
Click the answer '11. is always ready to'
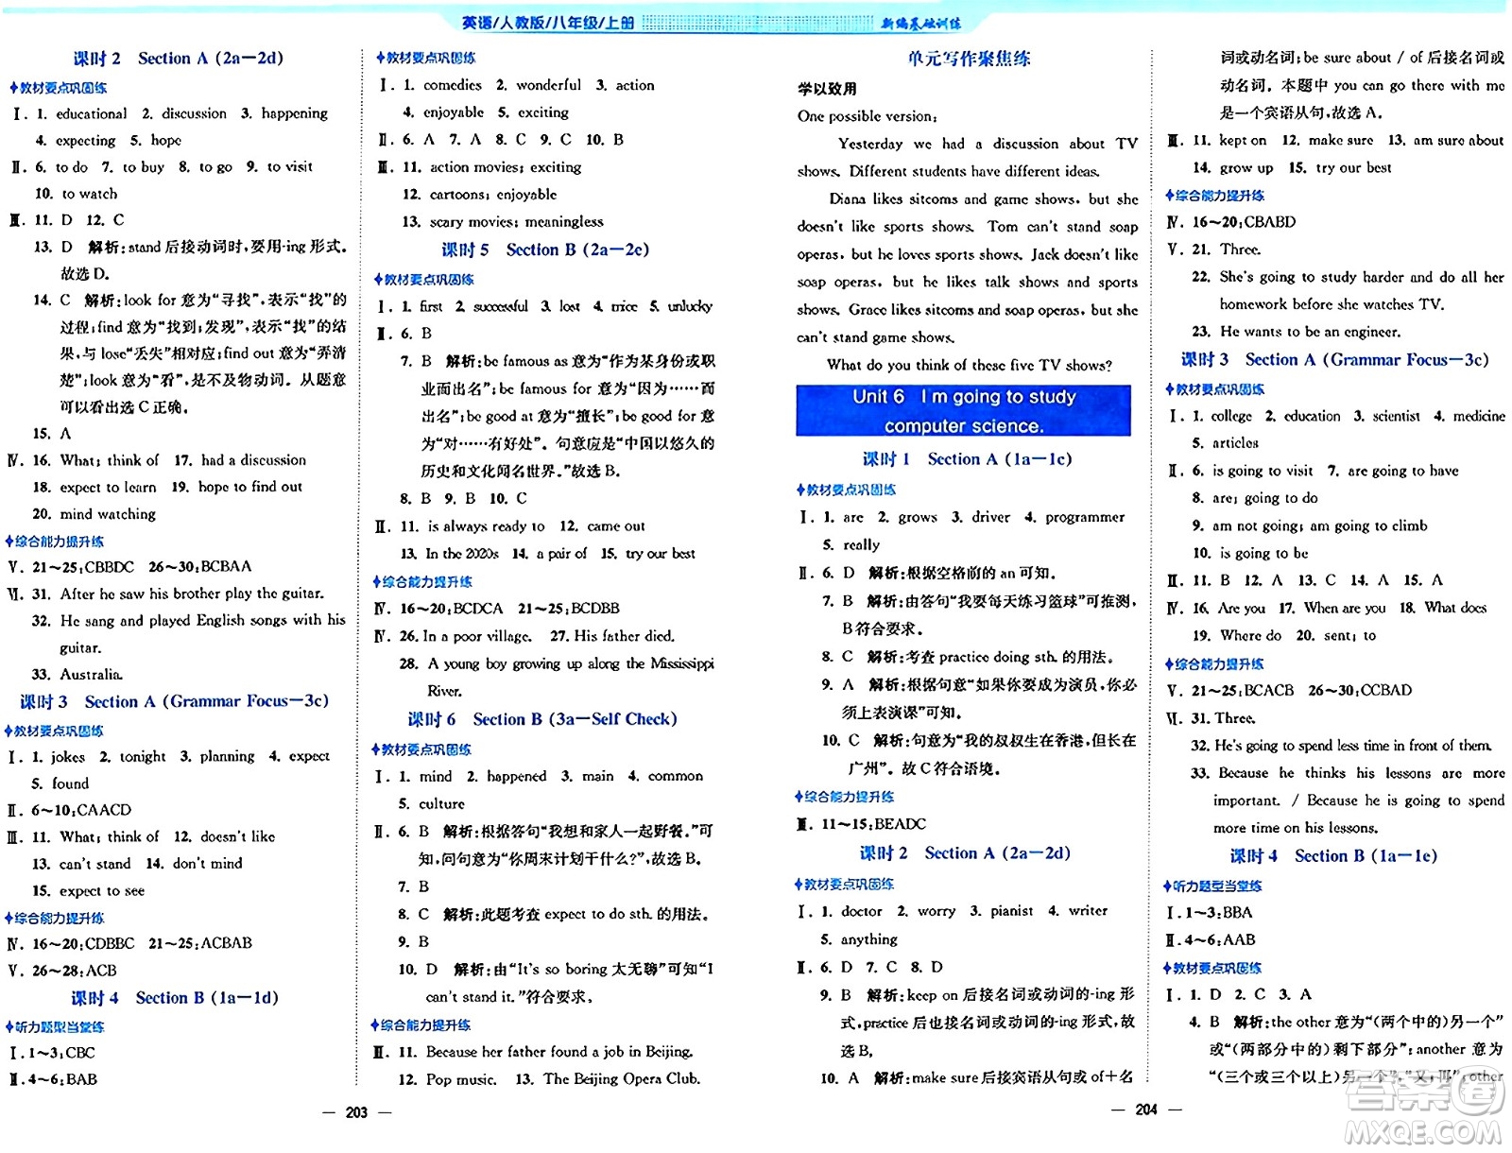pyautogui.click(x=472, y=526)
